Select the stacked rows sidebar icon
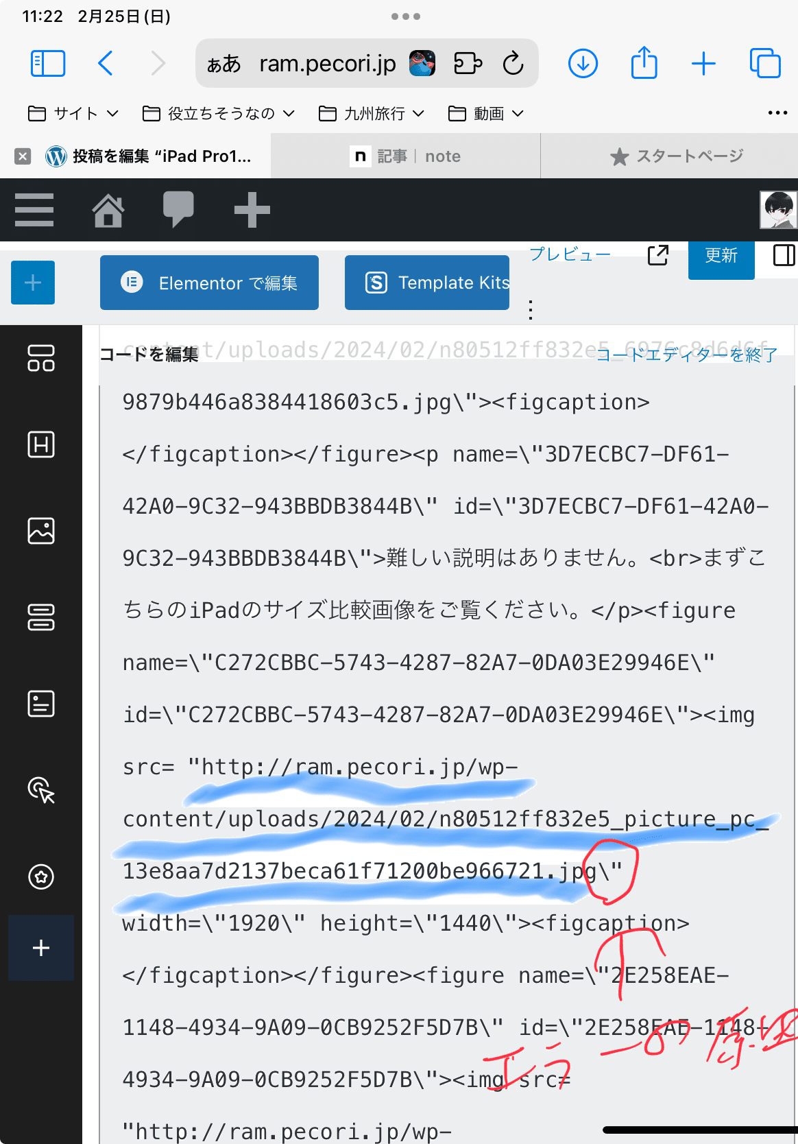This screenshot has width=798, height=1144. [41, 617]
